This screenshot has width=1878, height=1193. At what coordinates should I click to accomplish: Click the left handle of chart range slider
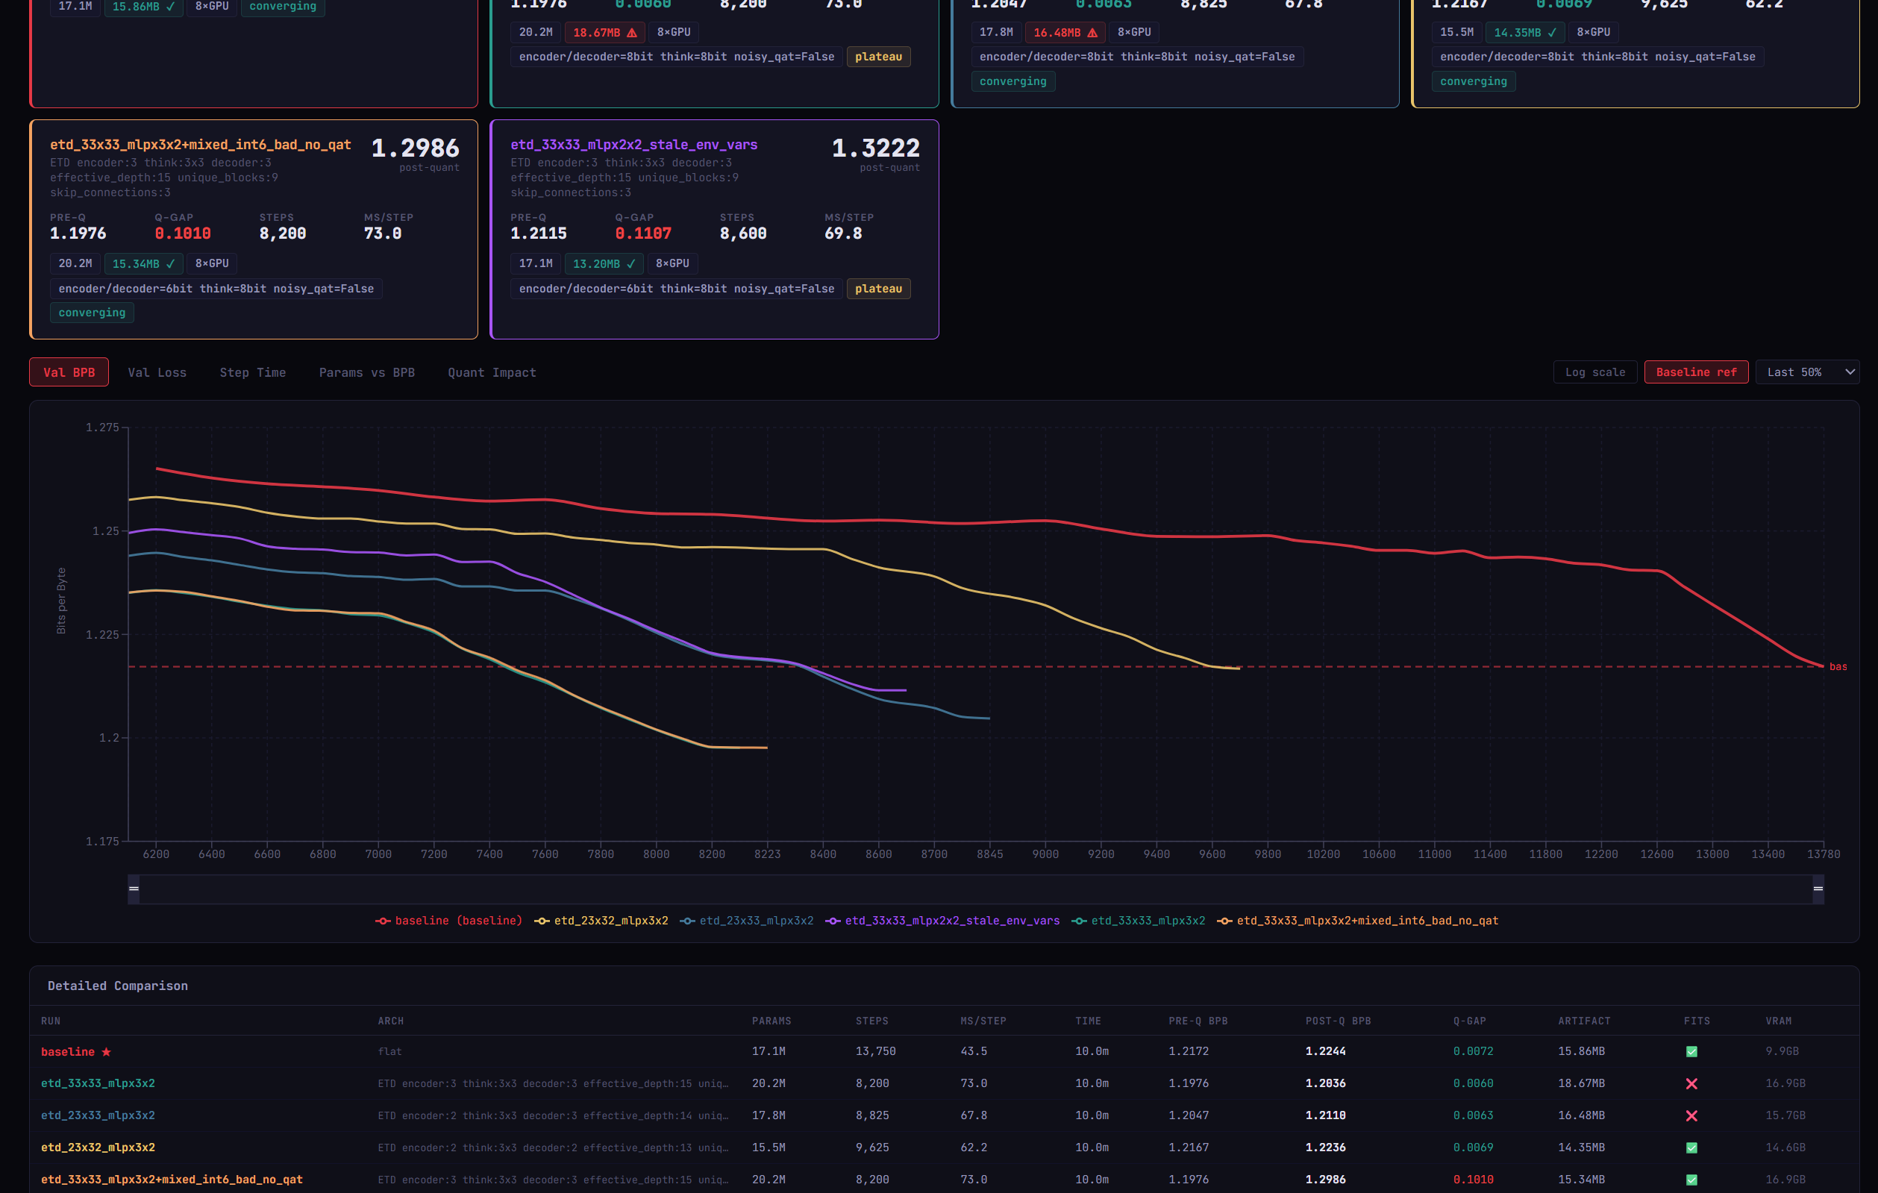134,889
